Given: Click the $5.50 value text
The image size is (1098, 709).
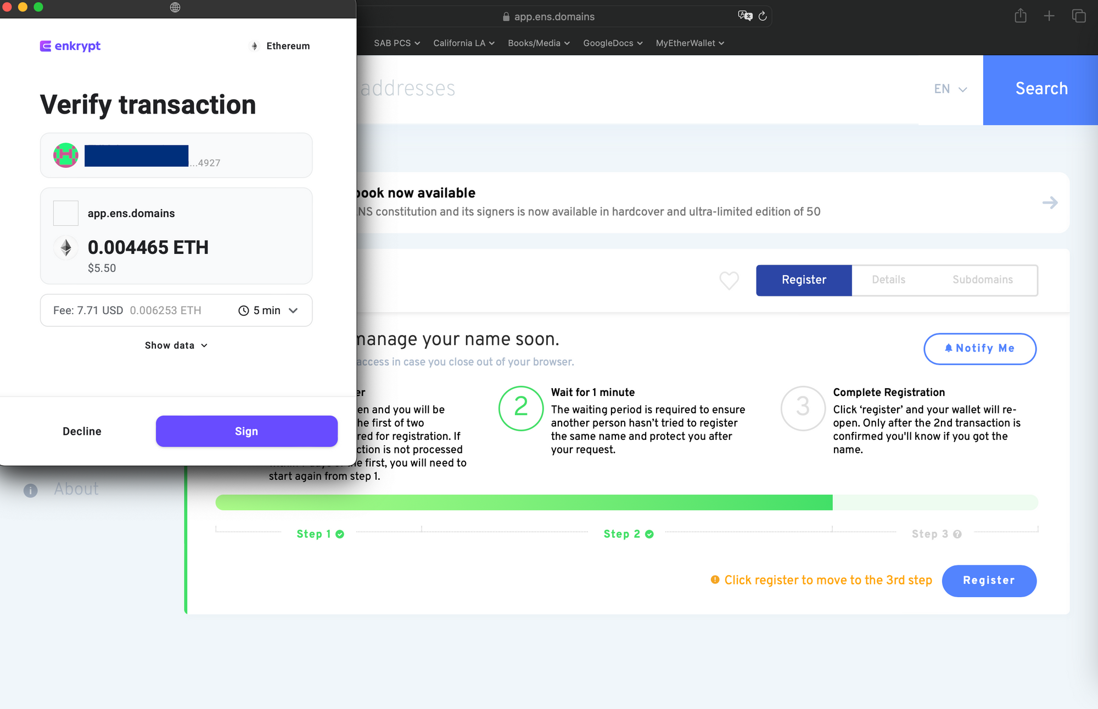Looking at the screenshot, I should [x=102, y=268].
